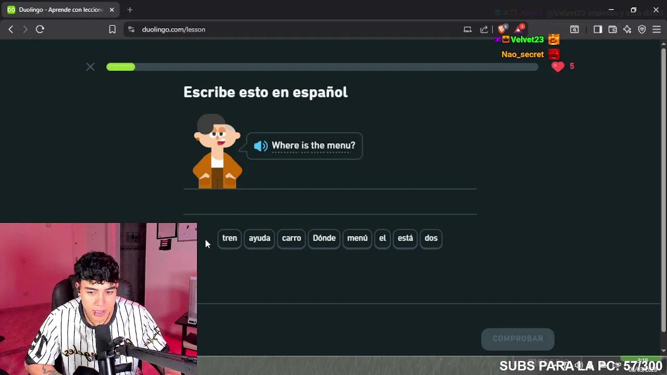667x375 pixels.
Task: Close the lesson with the X icon
Action: (90, 67)
